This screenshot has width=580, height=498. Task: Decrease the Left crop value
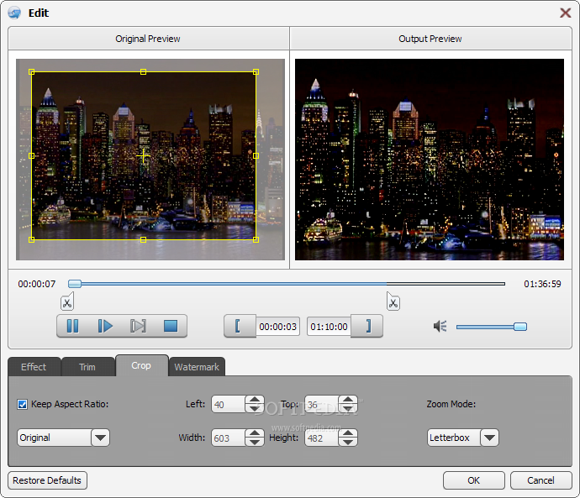click(x=255, y=409)
